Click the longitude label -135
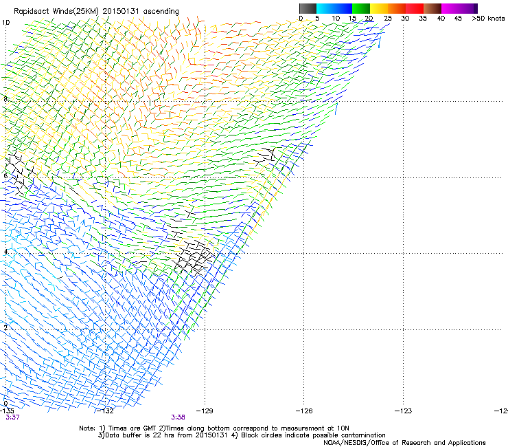Screen dimensions: 508x447 click(7, 411)
